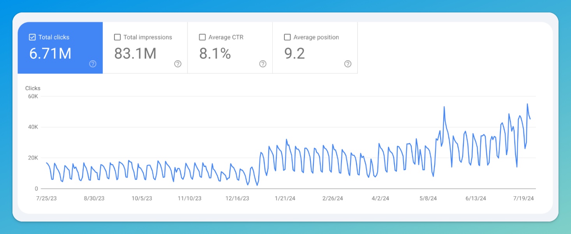Image resolution: width=571 pixels, height=234 pixels.
Task: Click the 7/19/24 date label
Action: click(x=523, y=198)
